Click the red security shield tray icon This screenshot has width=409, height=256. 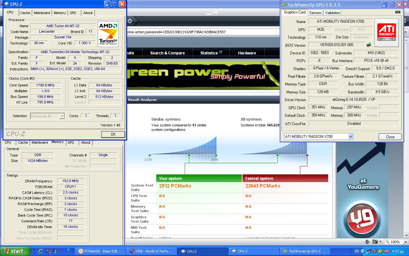pos(374,251)
